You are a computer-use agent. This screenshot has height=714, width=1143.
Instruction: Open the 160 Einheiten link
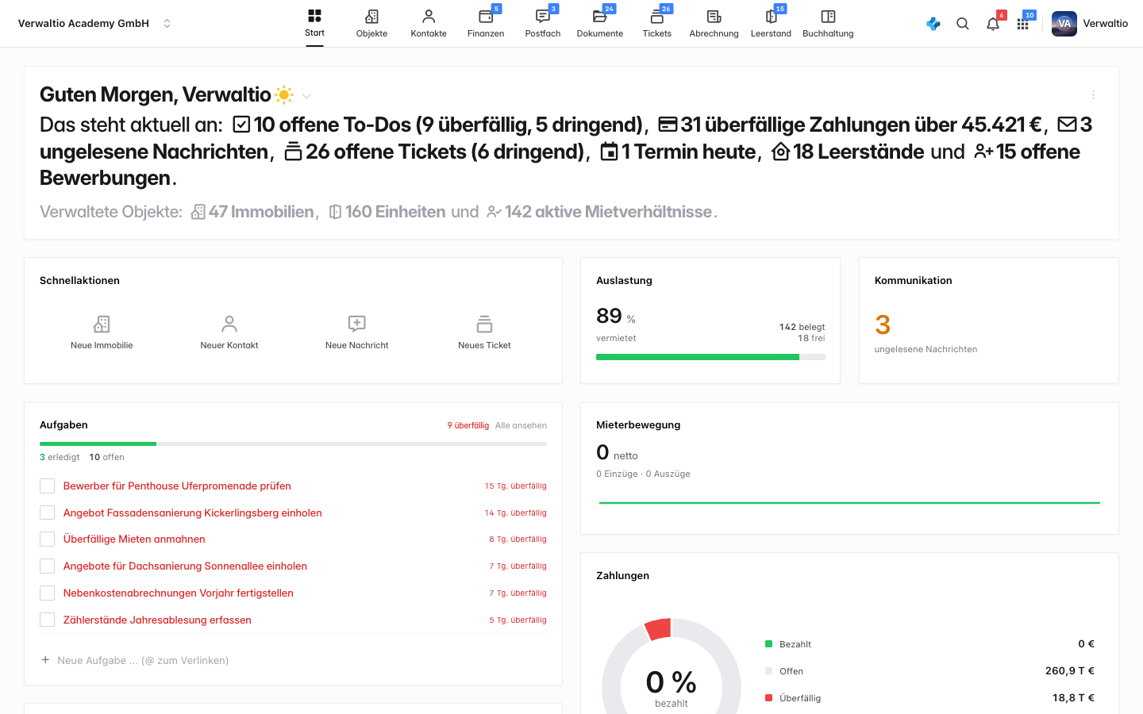(x=387, y=212)
